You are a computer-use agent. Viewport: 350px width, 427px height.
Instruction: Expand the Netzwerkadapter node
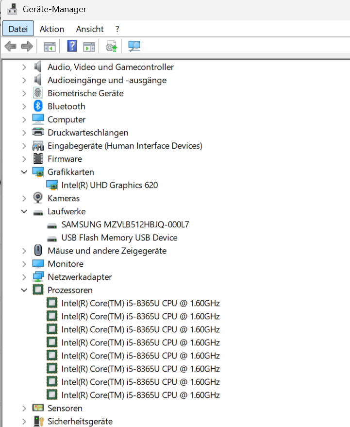pos(24,277)
